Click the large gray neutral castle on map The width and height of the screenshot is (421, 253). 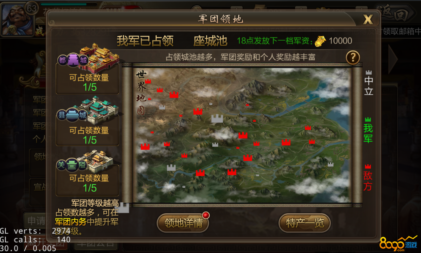[217, 118]
